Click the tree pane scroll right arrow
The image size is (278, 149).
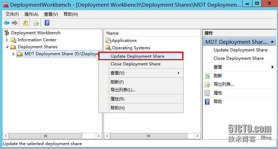[x=99, y=136]
